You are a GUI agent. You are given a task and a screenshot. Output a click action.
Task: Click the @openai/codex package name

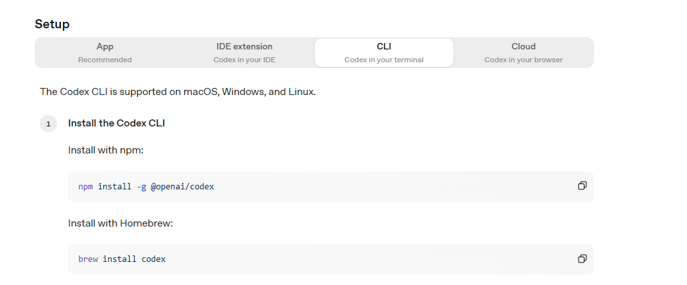pyautogui.click(x=182, y=187)
